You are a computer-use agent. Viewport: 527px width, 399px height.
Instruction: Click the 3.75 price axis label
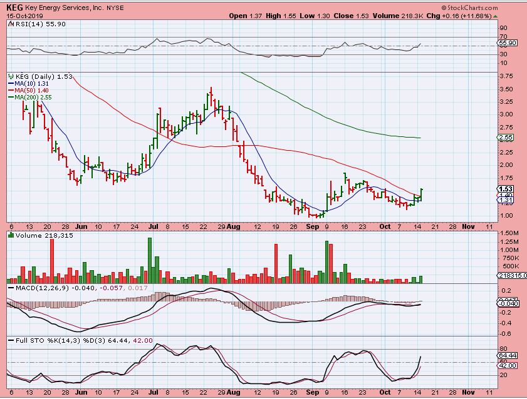[506, 76]
